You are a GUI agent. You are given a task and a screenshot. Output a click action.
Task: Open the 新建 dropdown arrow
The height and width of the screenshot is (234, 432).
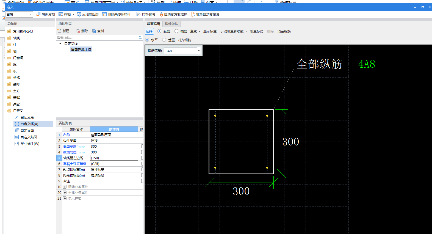72,31
